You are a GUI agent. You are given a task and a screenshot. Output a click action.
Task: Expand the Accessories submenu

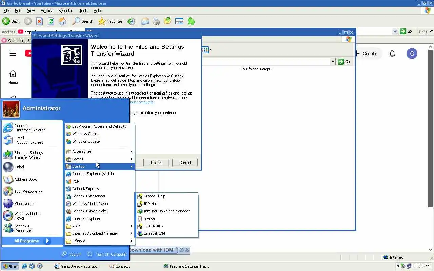pos(100,151)
